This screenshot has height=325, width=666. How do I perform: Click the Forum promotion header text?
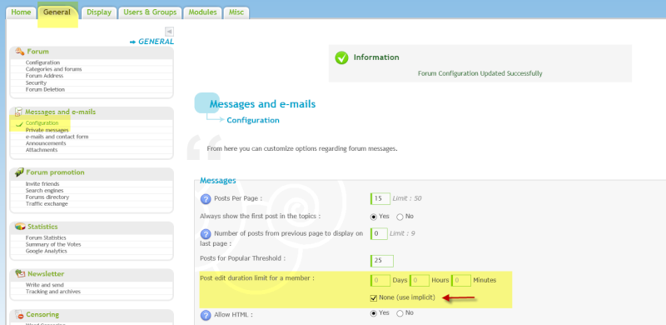[55, 172]
